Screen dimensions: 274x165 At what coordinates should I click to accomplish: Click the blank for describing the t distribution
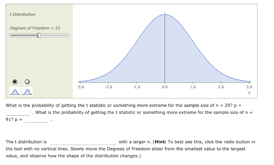pos(82,142)
